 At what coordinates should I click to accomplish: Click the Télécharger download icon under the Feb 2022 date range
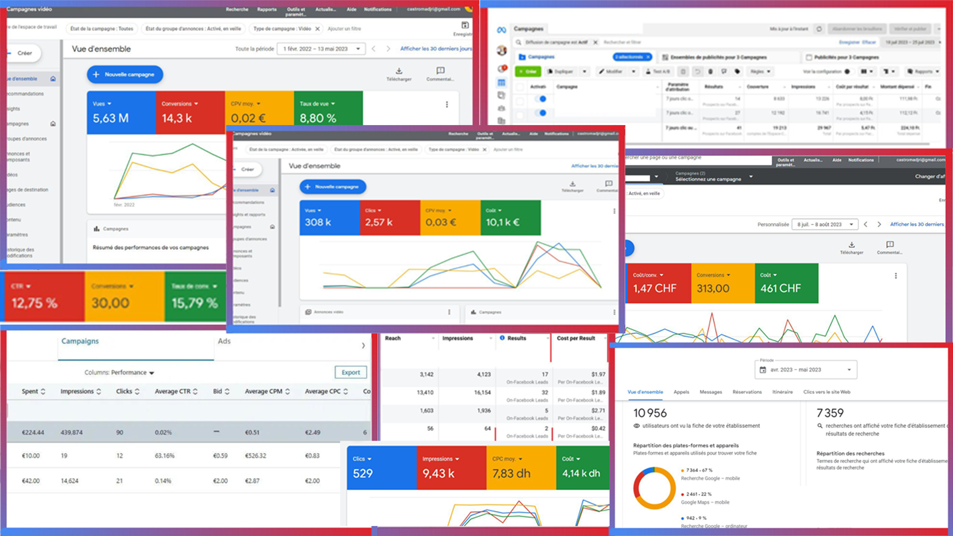click(x=399, y=71)
